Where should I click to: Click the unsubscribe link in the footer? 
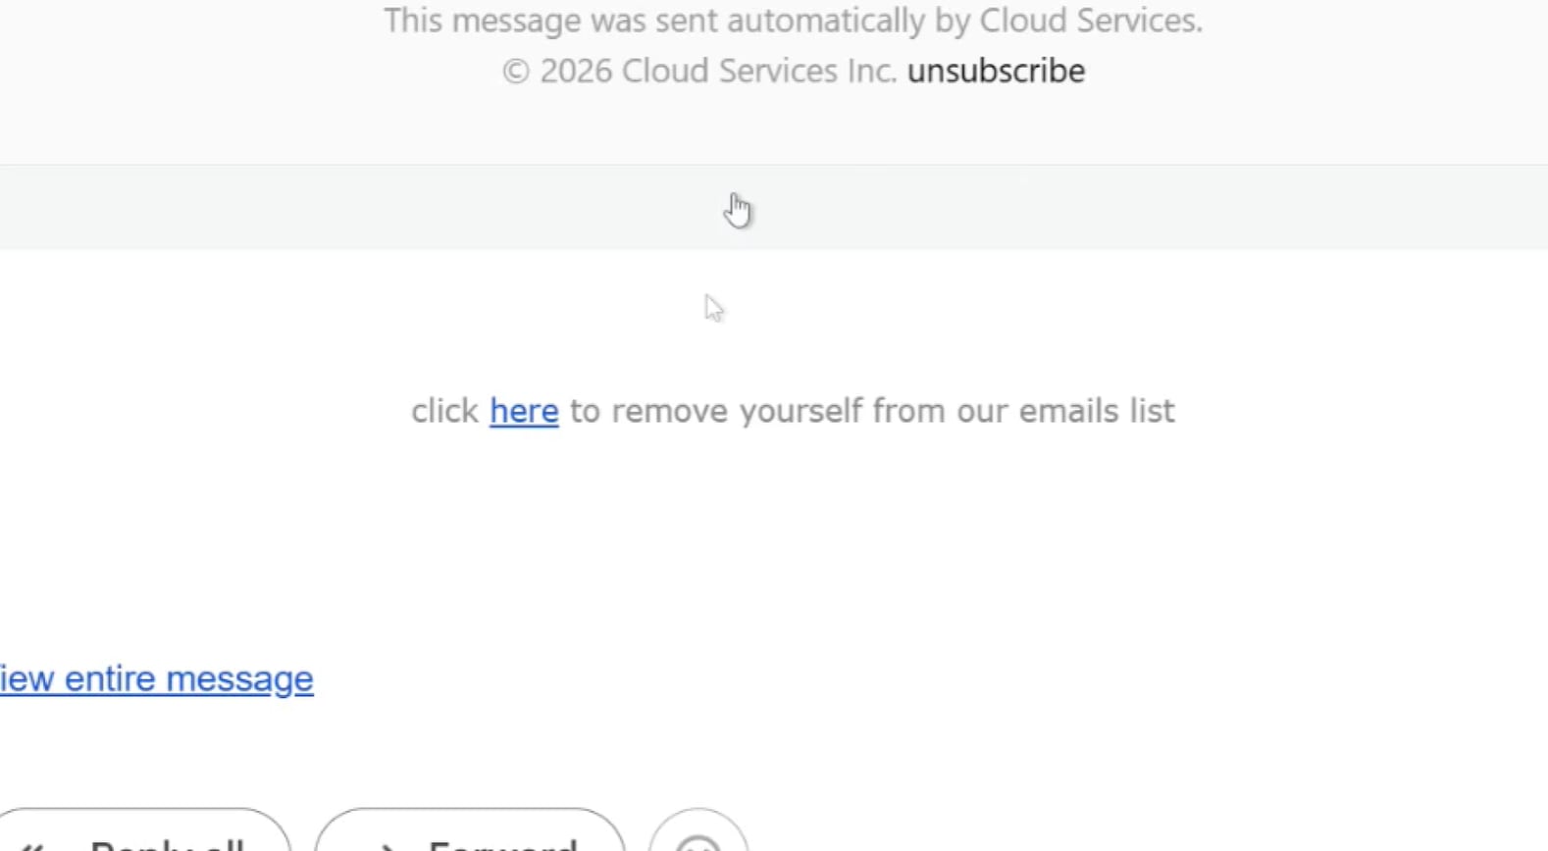coord(996,72)
